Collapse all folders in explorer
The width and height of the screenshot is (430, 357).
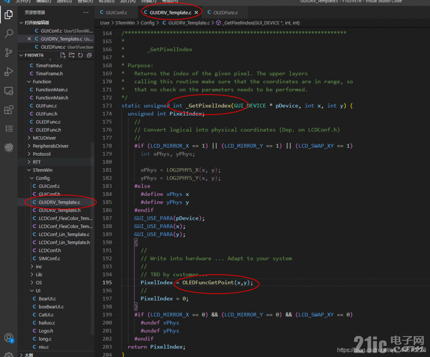coord(89,55)
